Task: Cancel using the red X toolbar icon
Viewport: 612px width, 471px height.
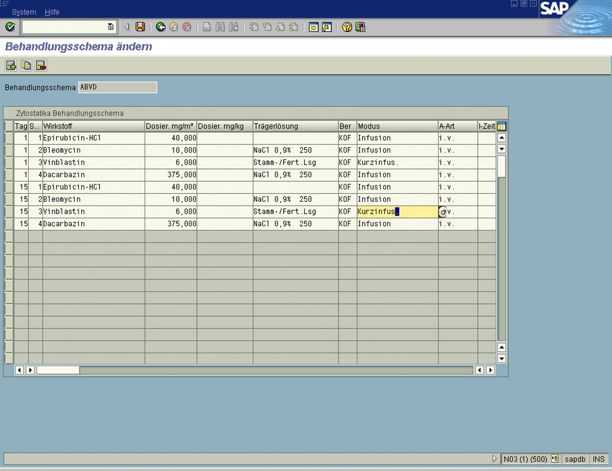Action: tap(187, 27)
